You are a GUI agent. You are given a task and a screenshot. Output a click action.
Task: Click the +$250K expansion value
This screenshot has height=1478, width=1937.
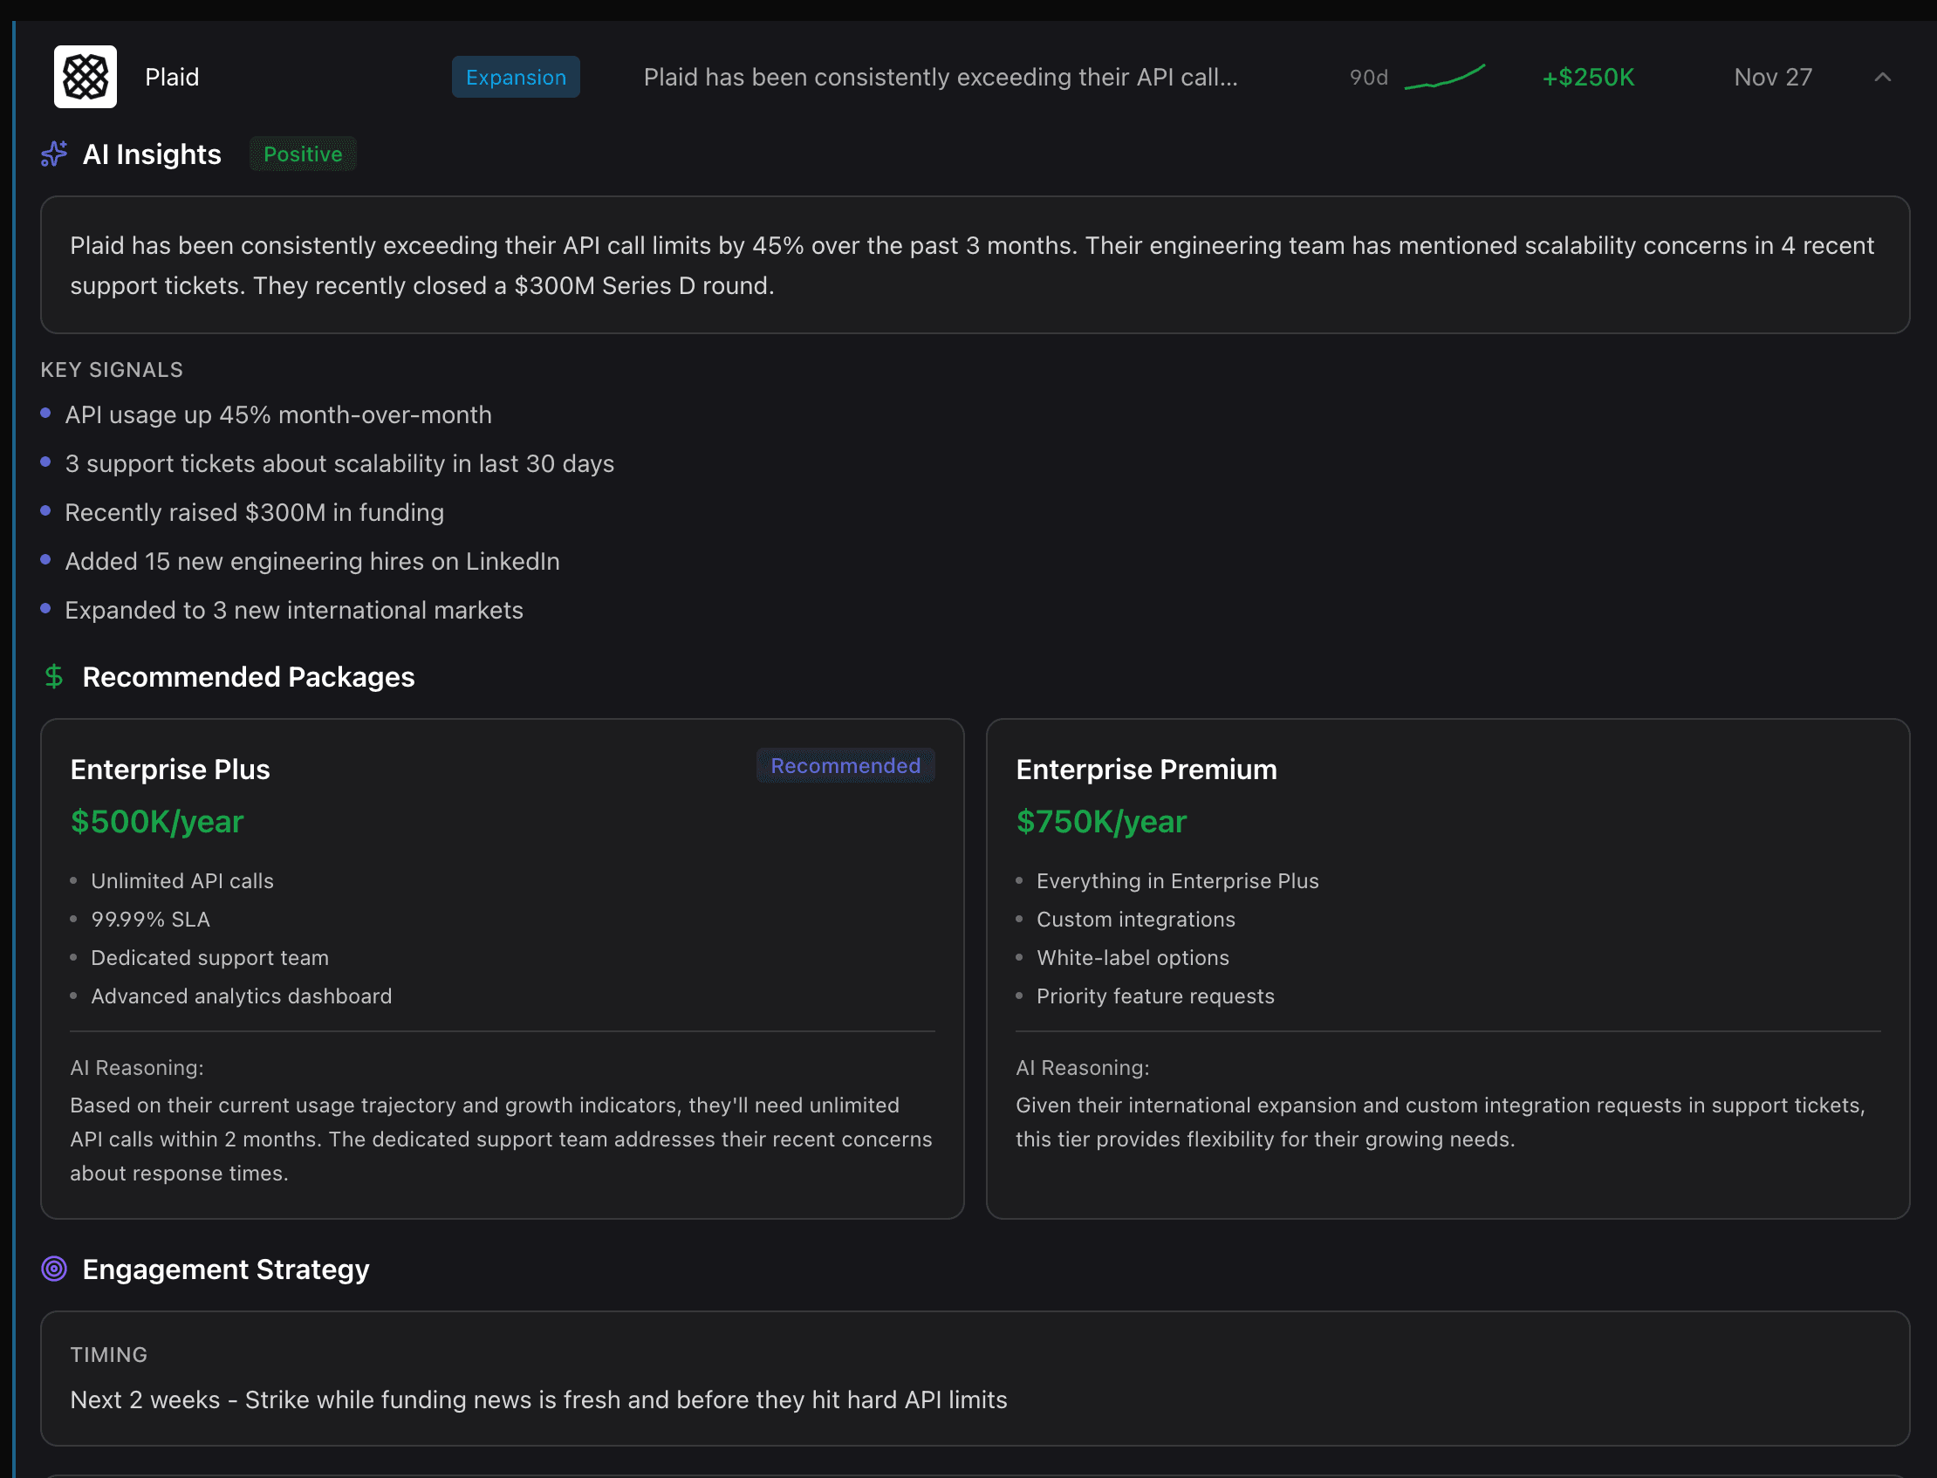[x=1586, y=77]
